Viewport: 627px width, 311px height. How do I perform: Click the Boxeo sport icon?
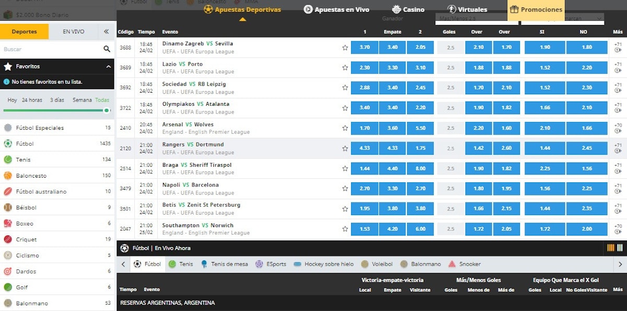tap(8, 223)
